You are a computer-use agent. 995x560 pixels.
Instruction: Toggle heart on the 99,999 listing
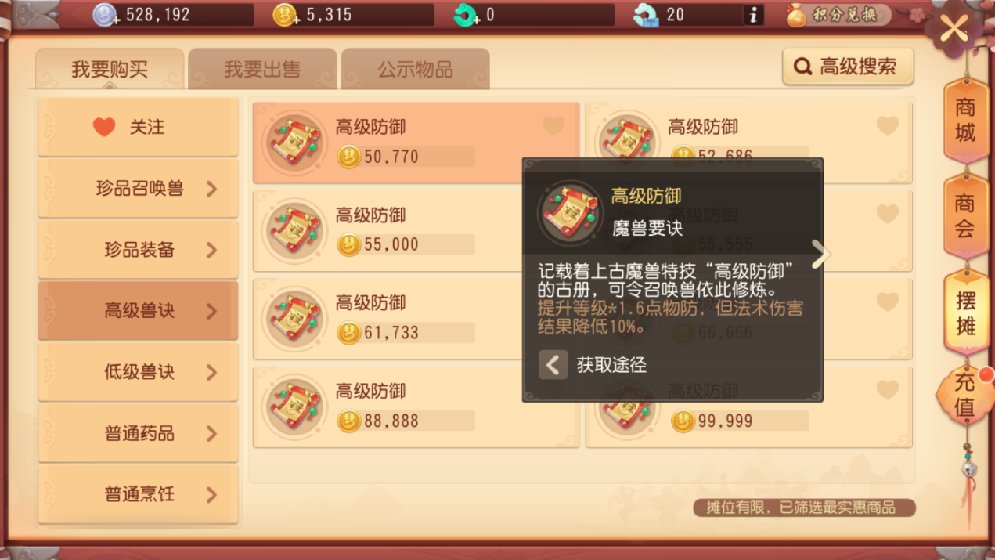click(x=887, y=389)
